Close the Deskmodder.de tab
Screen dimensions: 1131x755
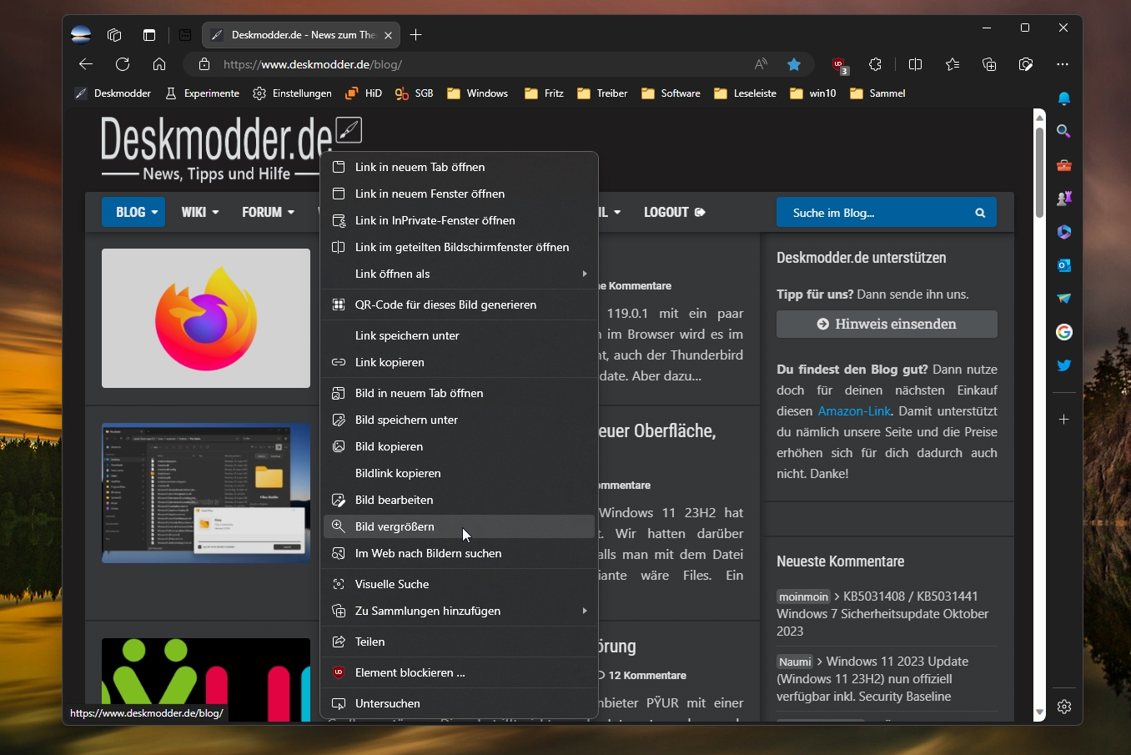[x=388, y=35]
